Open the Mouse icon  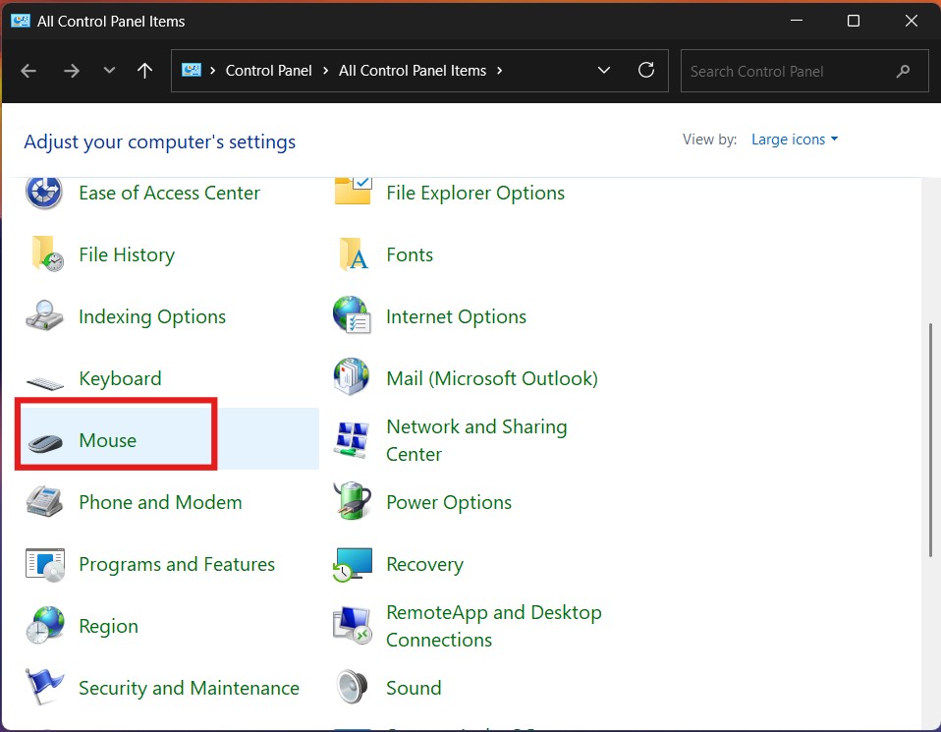(x=45, y=442)
